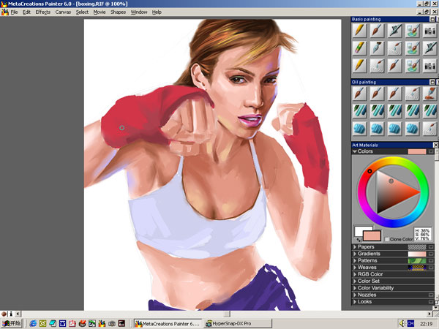This screenshot has width=439, height=329.
Task: Open the Canvas menu
Action: pos(64,12)
